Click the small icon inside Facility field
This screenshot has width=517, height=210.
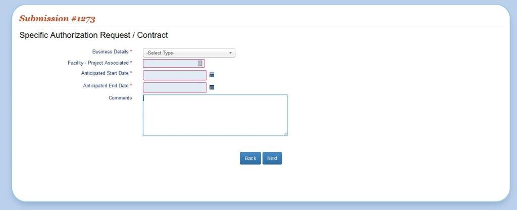(x=200, y=64)
